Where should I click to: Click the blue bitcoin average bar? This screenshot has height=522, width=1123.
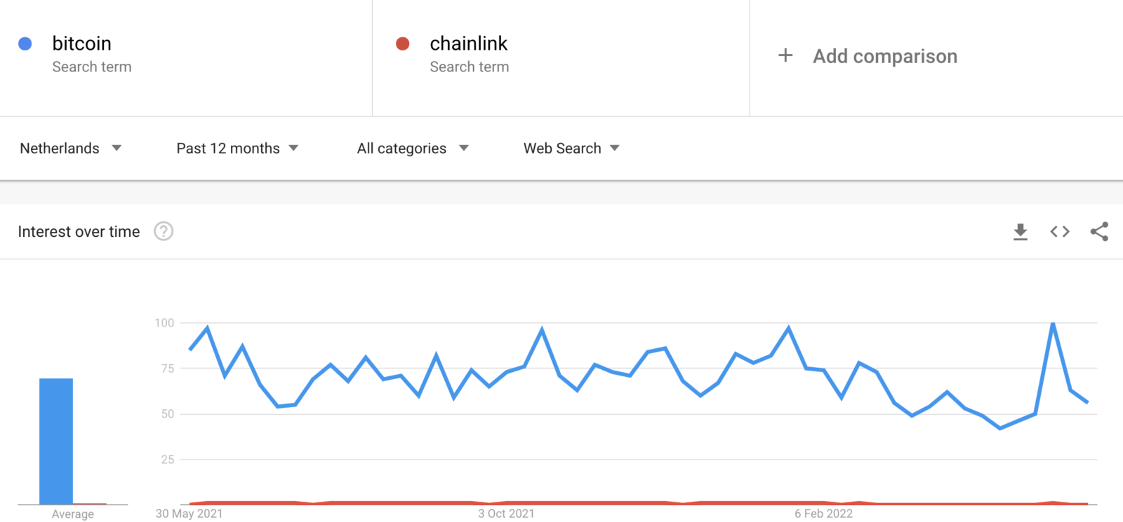point(56,441)
